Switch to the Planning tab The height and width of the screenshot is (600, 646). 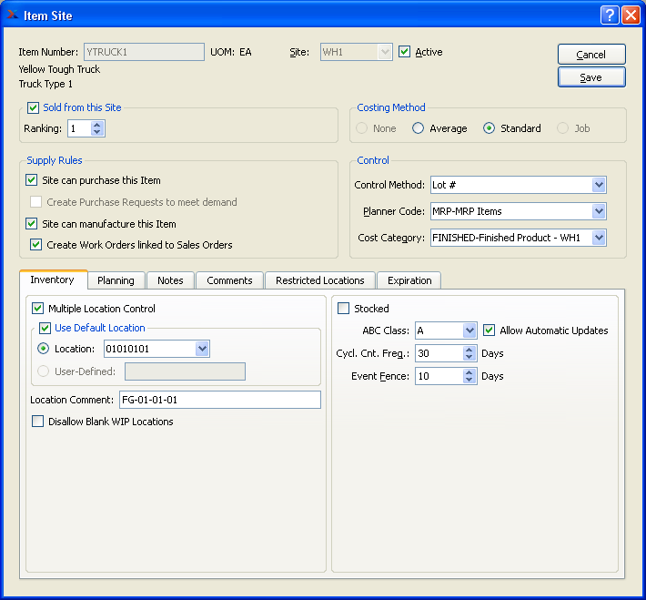coord(116,280)
